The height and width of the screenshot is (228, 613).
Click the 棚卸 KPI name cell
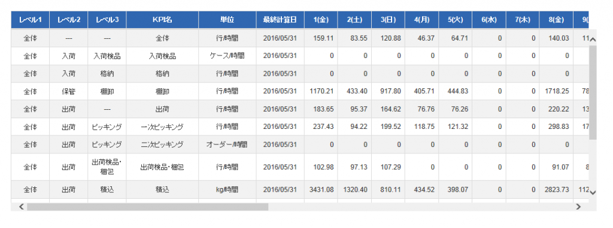[x=162, y=91]
